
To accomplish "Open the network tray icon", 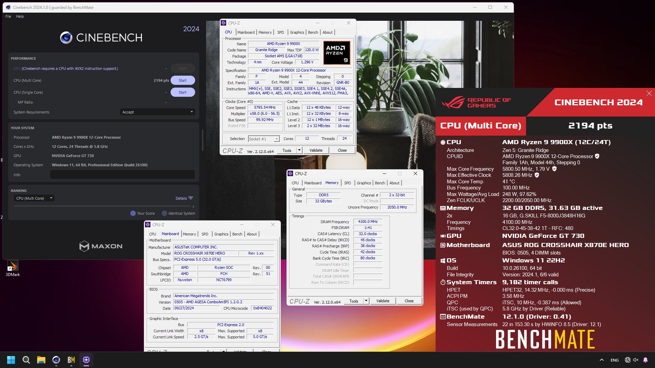I will click(x=627, y=360).
